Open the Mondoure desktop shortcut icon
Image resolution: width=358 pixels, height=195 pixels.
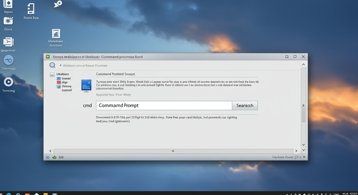[56, 34]
